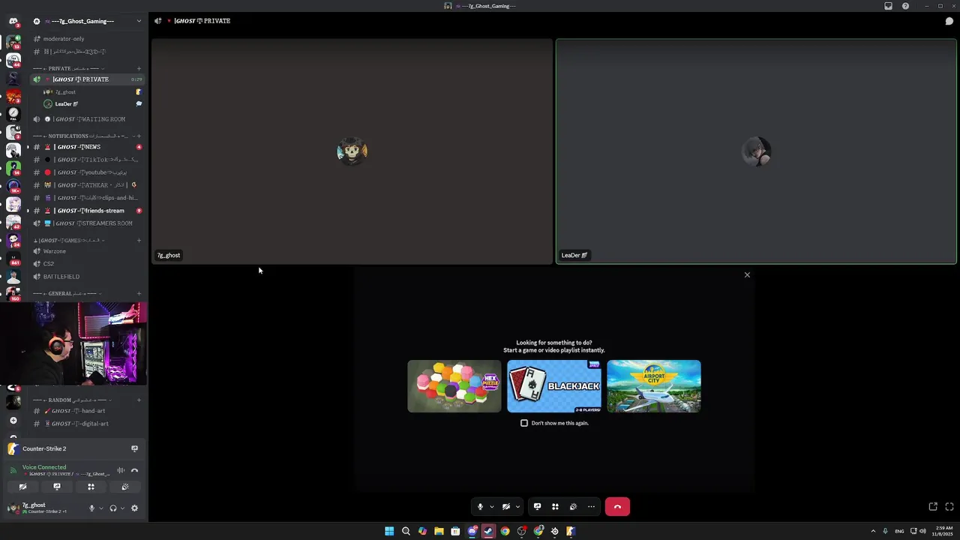Open the 7g_Ghost_Gaming server header dropdown
Image resolution: width=960 pixels, height=540 pixels.
pyautogui.click(x=87, y=21)
